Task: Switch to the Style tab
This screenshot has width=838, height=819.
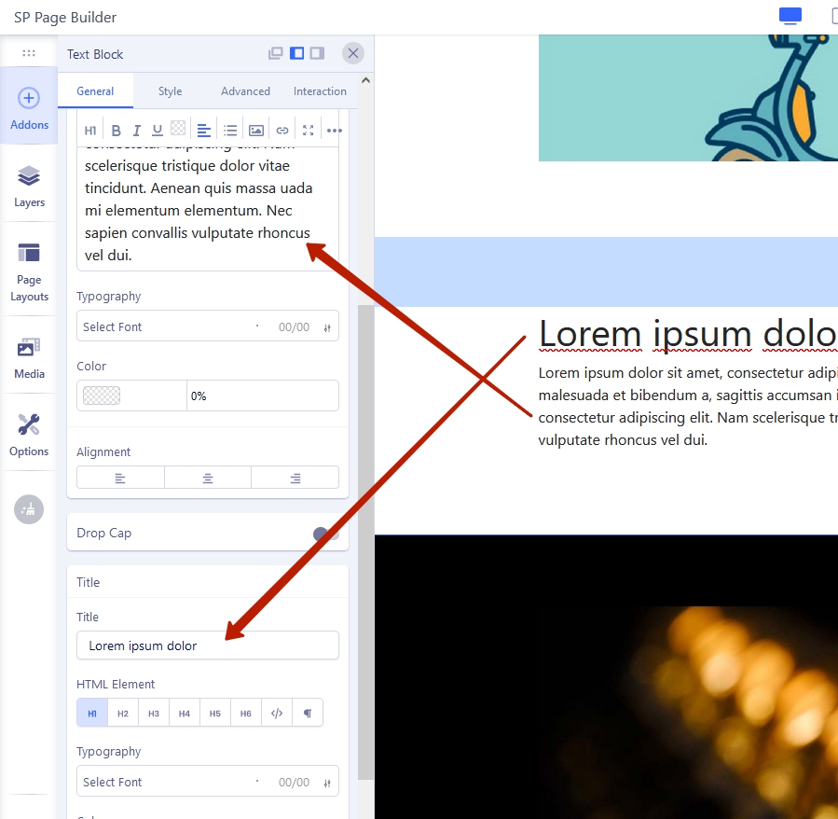Action: (x=170, y=91)
